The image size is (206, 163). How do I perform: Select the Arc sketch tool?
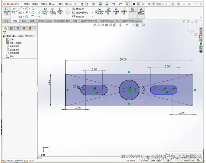[x=27, y=13]
